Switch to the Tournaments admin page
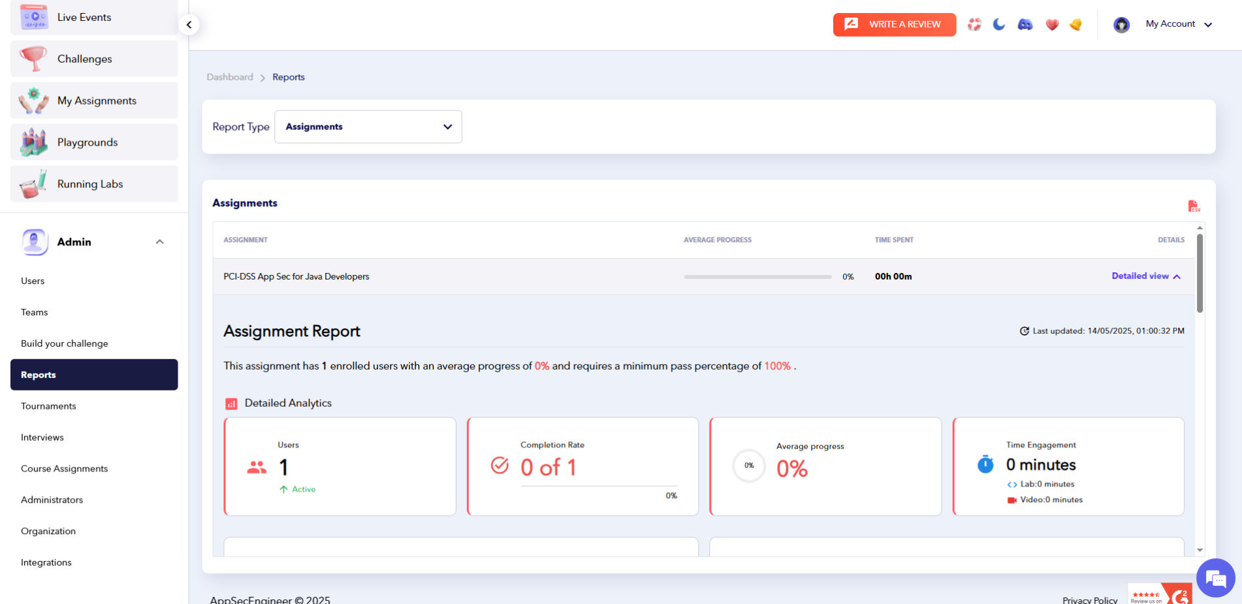 [48, 405]
